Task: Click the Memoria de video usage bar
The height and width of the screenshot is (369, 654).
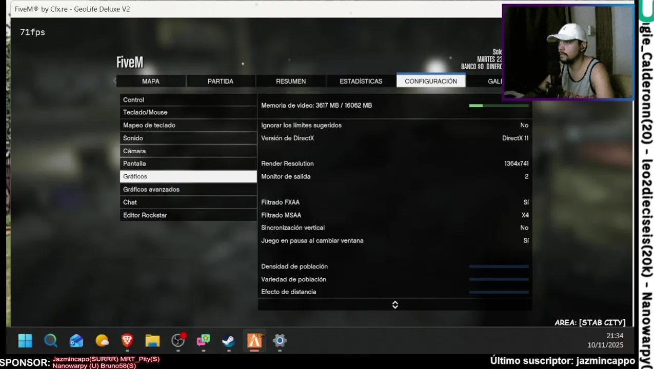Action: (499, 106)
